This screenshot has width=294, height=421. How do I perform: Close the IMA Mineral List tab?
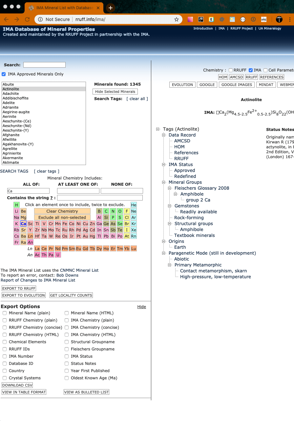(98, 8)
